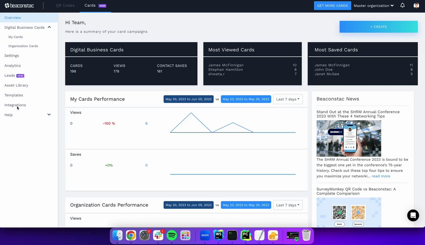
Task: Click Stephan Hamilton in Most Viewed Cards
Action: click(225, 70)
